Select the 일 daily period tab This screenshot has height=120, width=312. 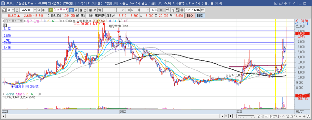click(x=71, y=10)
